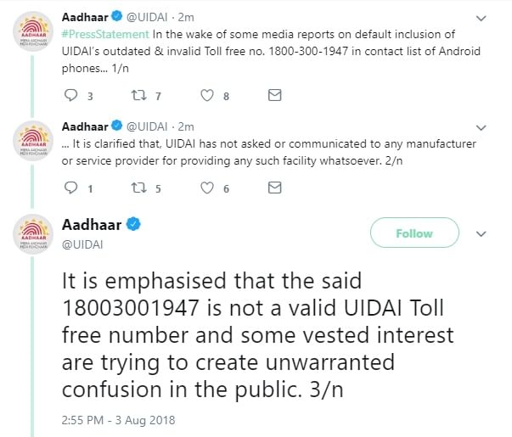Click the first tweet's 2m timestamp

pos(187,17)
